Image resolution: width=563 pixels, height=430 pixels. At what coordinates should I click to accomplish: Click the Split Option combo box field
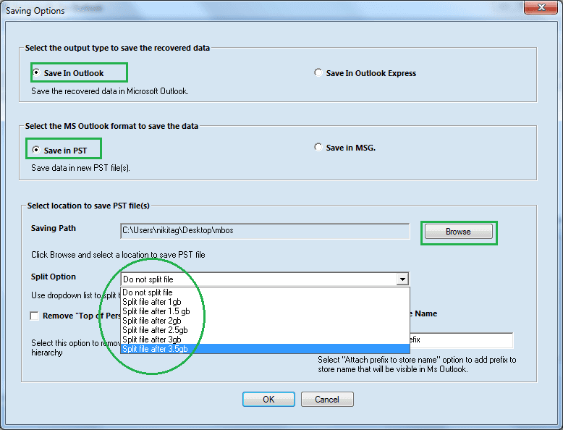pyautogui.click(x=265, y=279)
